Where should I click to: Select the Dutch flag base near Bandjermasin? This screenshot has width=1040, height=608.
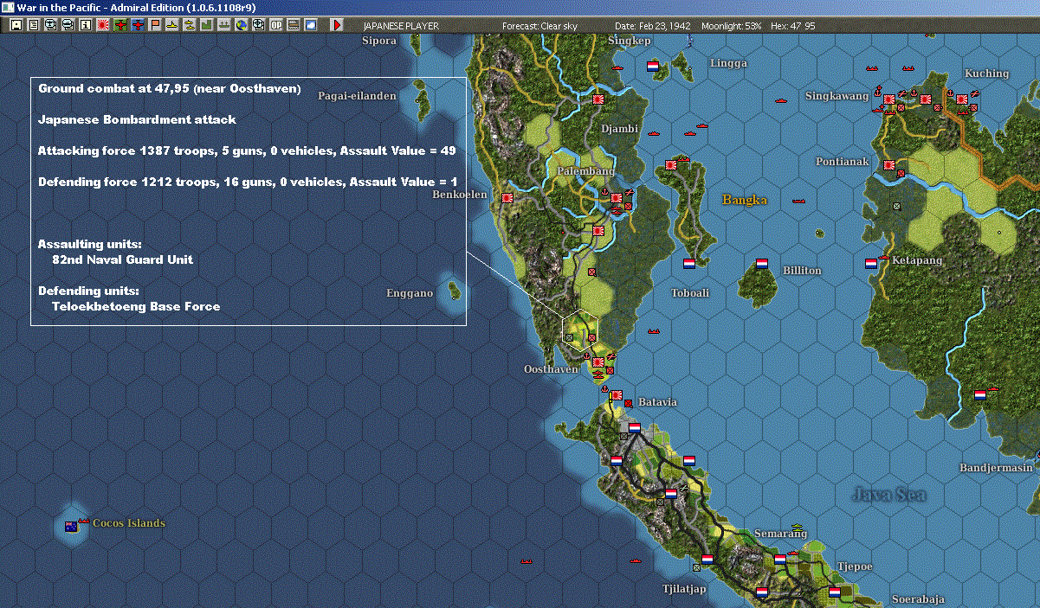pos(979,394)
